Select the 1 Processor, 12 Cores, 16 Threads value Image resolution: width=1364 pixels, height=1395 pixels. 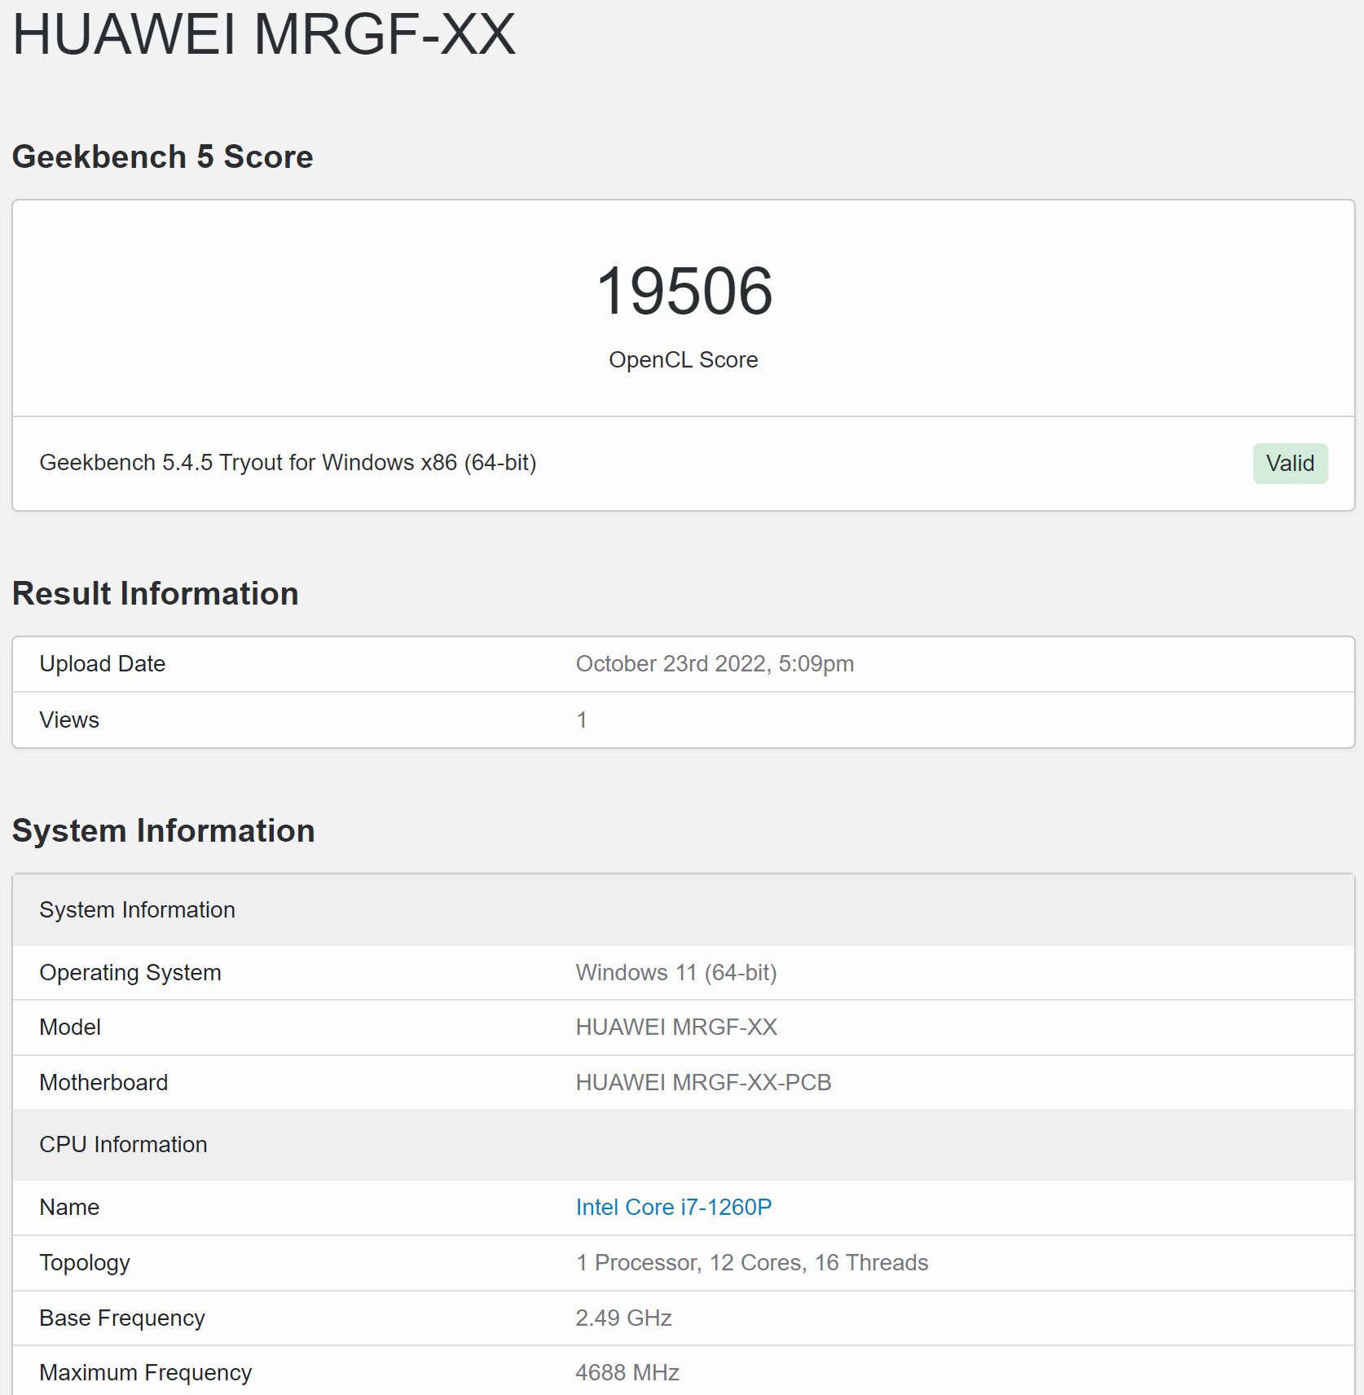point(752,1262)
